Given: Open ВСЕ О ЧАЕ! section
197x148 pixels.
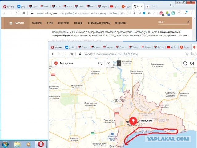Looking at the screenshot, I should (63, 23).
